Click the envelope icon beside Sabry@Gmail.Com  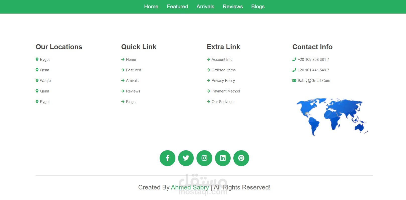point(294,81)
